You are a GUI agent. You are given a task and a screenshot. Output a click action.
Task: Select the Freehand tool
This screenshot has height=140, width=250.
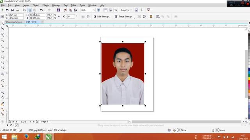click(x=2, y=47)
